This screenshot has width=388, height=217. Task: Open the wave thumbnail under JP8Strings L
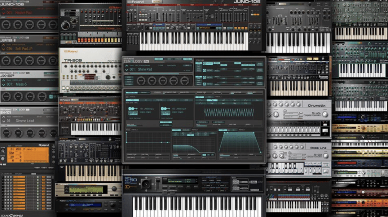[x=133, y=113]
